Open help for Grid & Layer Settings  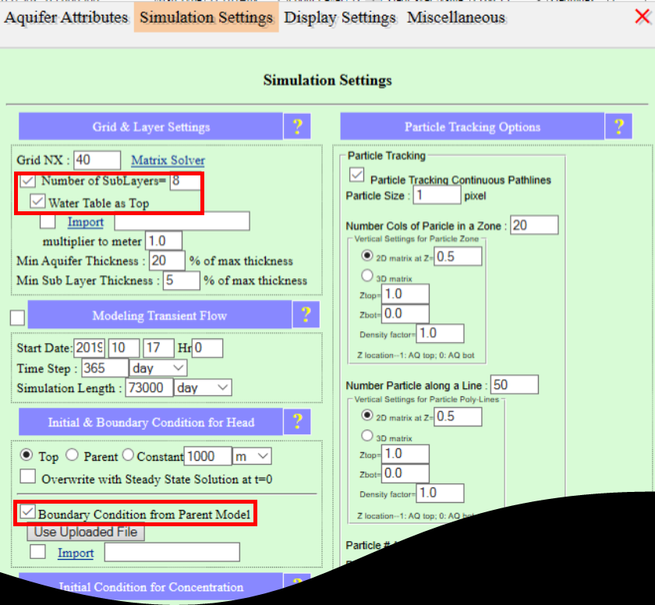tap(297, 126)
